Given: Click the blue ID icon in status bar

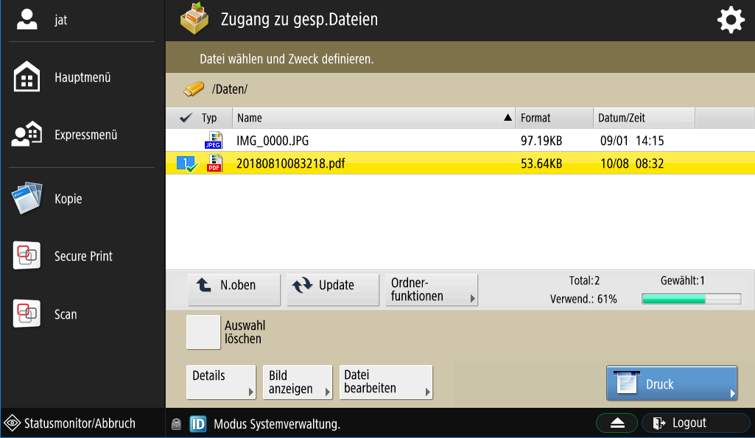Looking at the screenshot, I should click(198, 423).
